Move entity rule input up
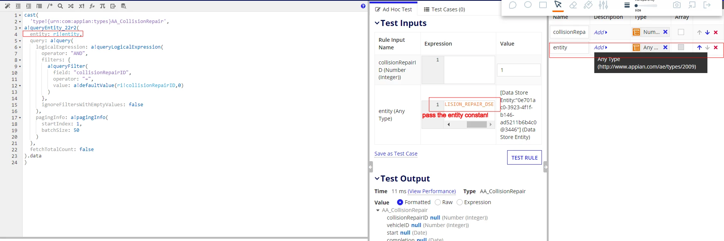 [x=699, y=47]
